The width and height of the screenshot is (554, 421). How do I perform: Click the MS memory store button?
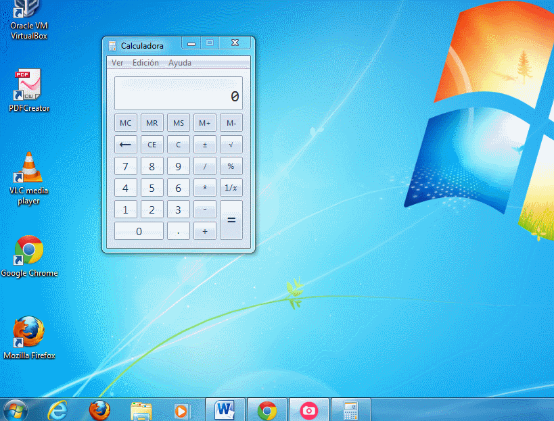click(179, 123)
